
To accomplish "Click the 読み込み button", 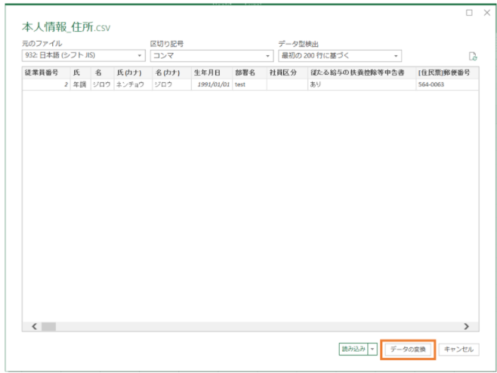I will (x=353, y=349).
